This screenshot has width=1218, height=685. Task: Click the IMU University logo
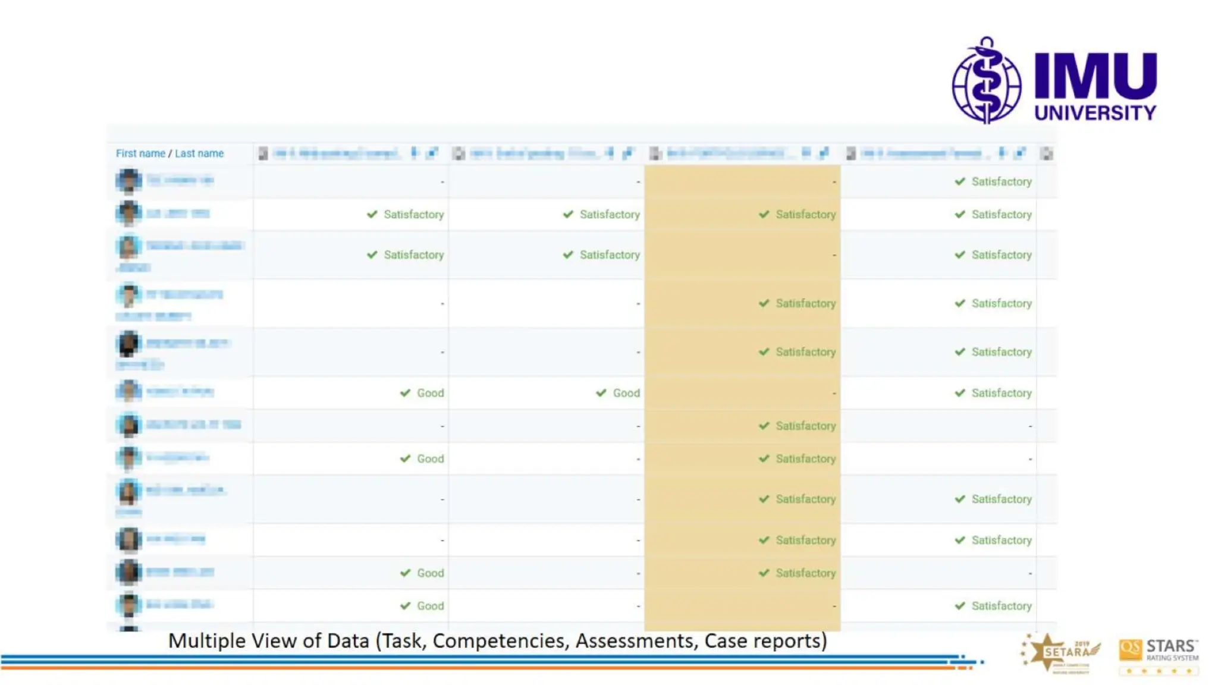tap(1054, 80)
